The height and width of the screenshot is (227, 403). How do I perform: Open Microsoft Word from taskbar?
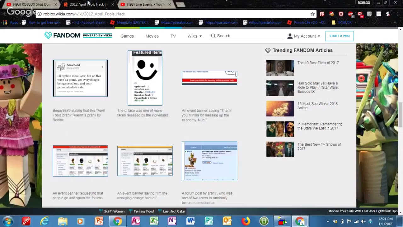(x=190, y=221)
